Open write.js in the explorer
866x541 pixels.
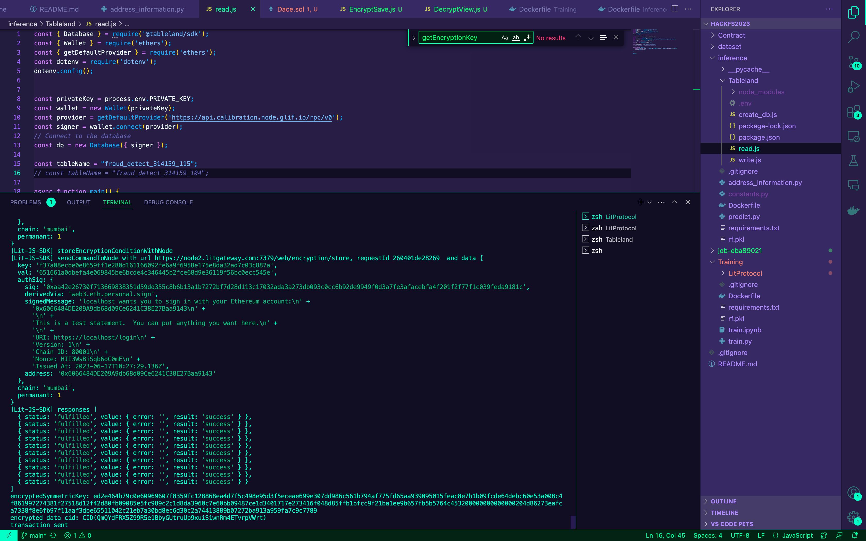pyautogui.click(x=749, y=160)
